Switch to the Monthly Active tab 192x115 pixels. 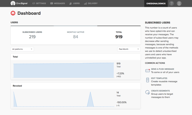(x=76, y=35)
